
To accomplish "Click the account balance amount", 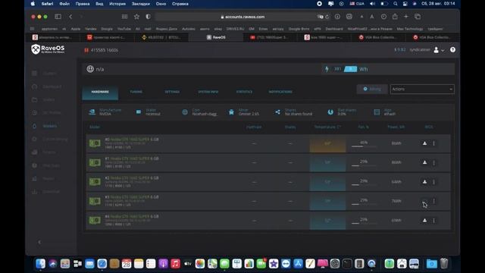I will click(x=399, y=50).
